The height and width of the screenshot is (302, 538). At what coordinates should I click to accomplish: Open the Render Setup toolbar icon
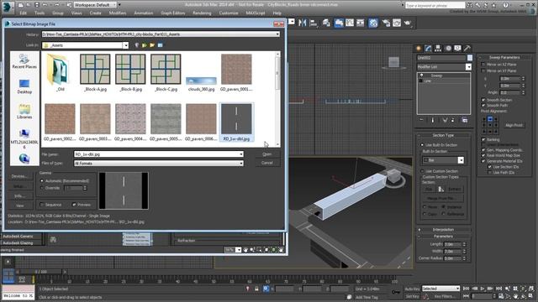pos(386,23)
